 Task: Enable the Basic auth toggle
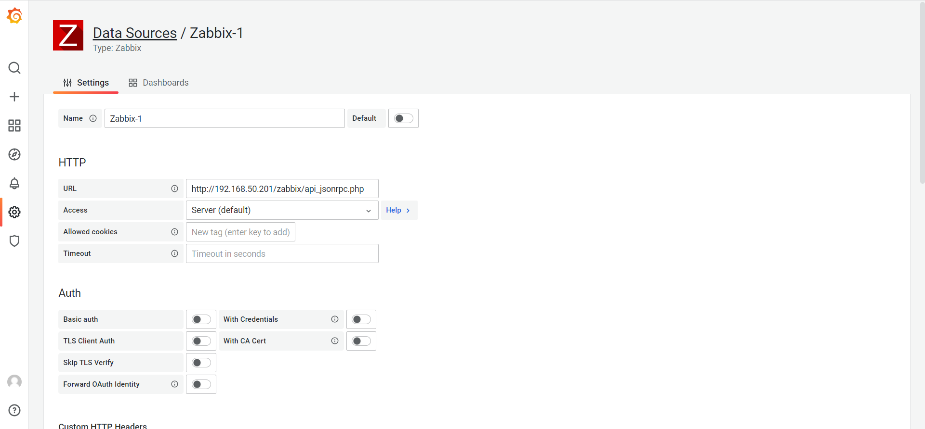pyautogui.click(x=201, y=319)
